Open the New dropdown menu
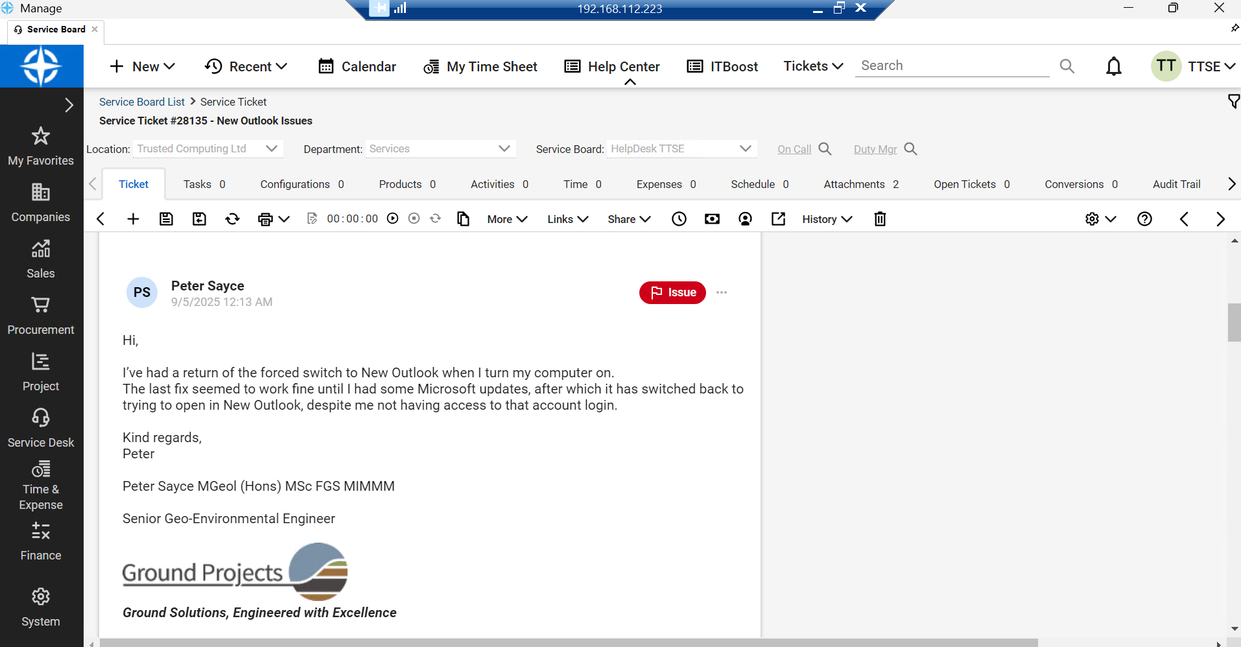The height and width of the screenshot is (647, 1241). tap(143, 66)
